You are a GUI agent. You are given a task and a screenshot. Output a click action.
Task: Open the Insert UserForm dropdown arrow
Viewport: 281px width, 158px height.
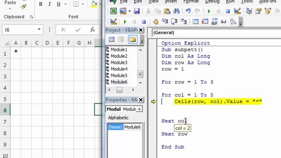click(x=130, y=11)
